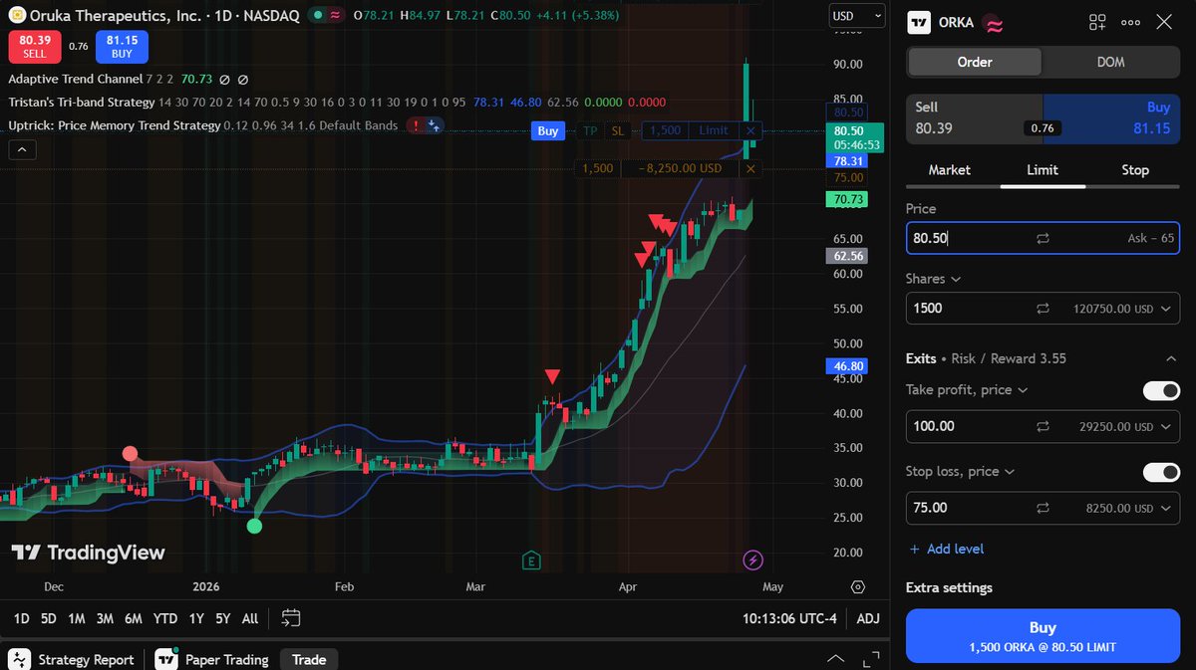The width and height of the screenshot is (1196, 670).
Task: Close the ORKA order panel
Action: [x=1163, y=22]
